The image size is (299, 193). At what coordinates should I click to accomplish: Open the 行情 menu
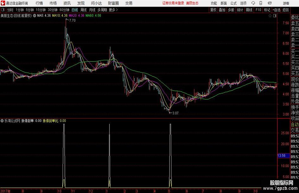(x=39, y=3)
